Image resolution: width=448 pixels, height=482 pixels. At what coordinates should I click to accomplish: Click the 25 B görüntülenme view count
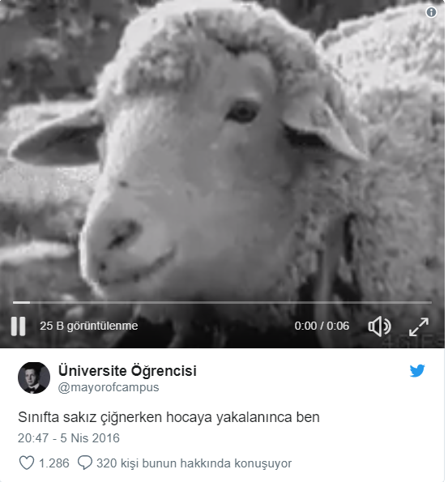pyautogui.click(x=88, y=326)
